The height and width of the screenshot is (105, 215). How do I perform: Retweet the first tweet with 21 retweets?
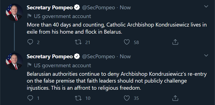(x=78, y=42)
